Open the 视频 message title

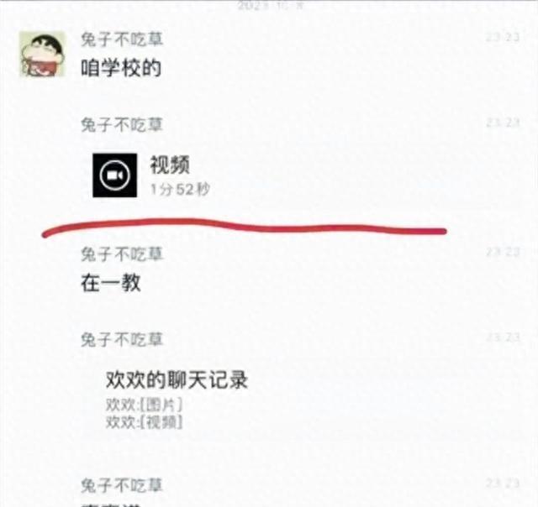[170, 165]
